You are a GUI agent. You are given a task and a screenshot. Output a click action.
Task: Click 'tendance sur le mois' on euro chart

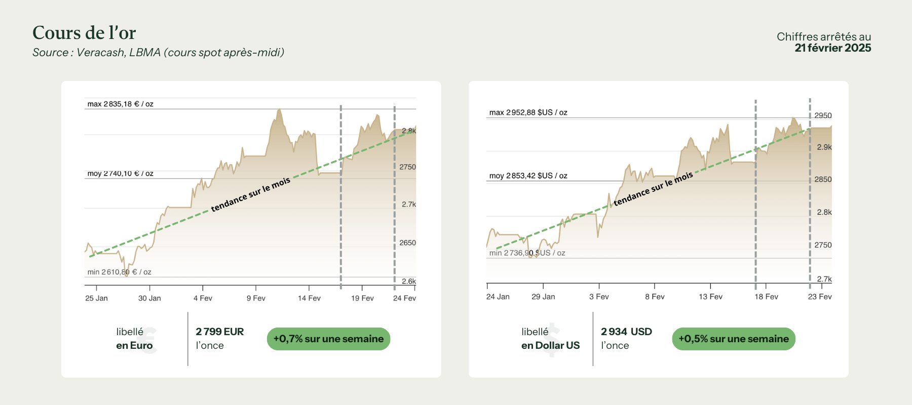[251, 194]
